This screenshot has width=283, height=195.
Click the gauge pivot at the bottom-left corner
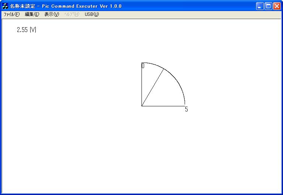(x=142, y=106)
